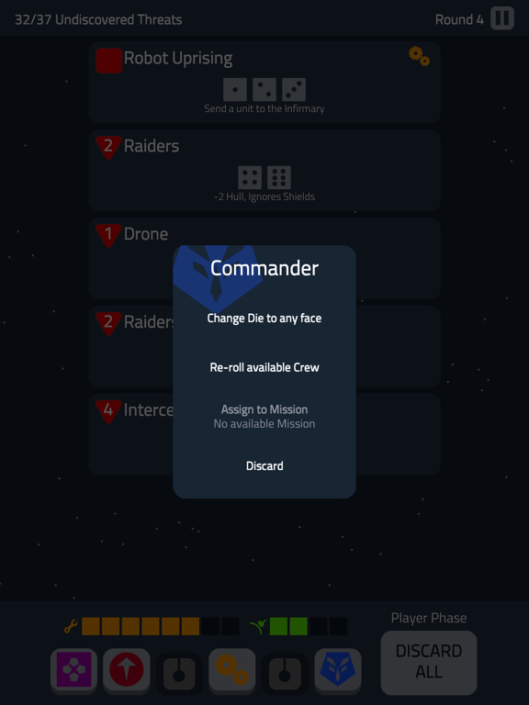
Task: Choose Change Die to any face
Action: 264,319
